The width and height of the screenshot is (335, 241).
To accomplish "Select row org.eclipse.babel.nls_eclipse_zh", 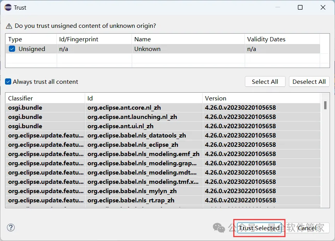I will click(163, 145).
